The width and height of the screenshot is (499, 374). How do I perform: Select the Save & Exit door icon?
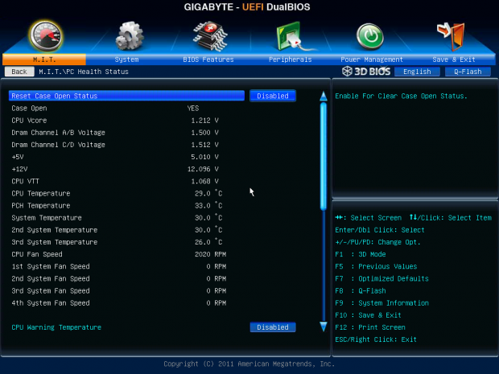click(452, 36)
